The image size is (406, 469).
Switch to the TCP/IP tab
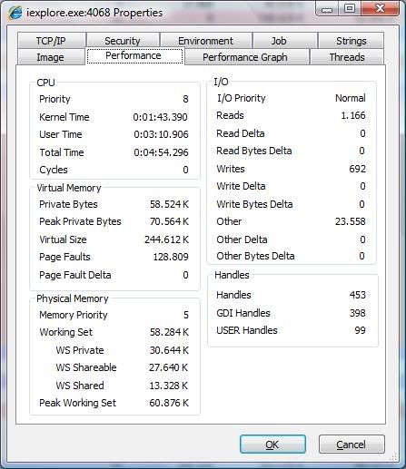pos(51,41)
